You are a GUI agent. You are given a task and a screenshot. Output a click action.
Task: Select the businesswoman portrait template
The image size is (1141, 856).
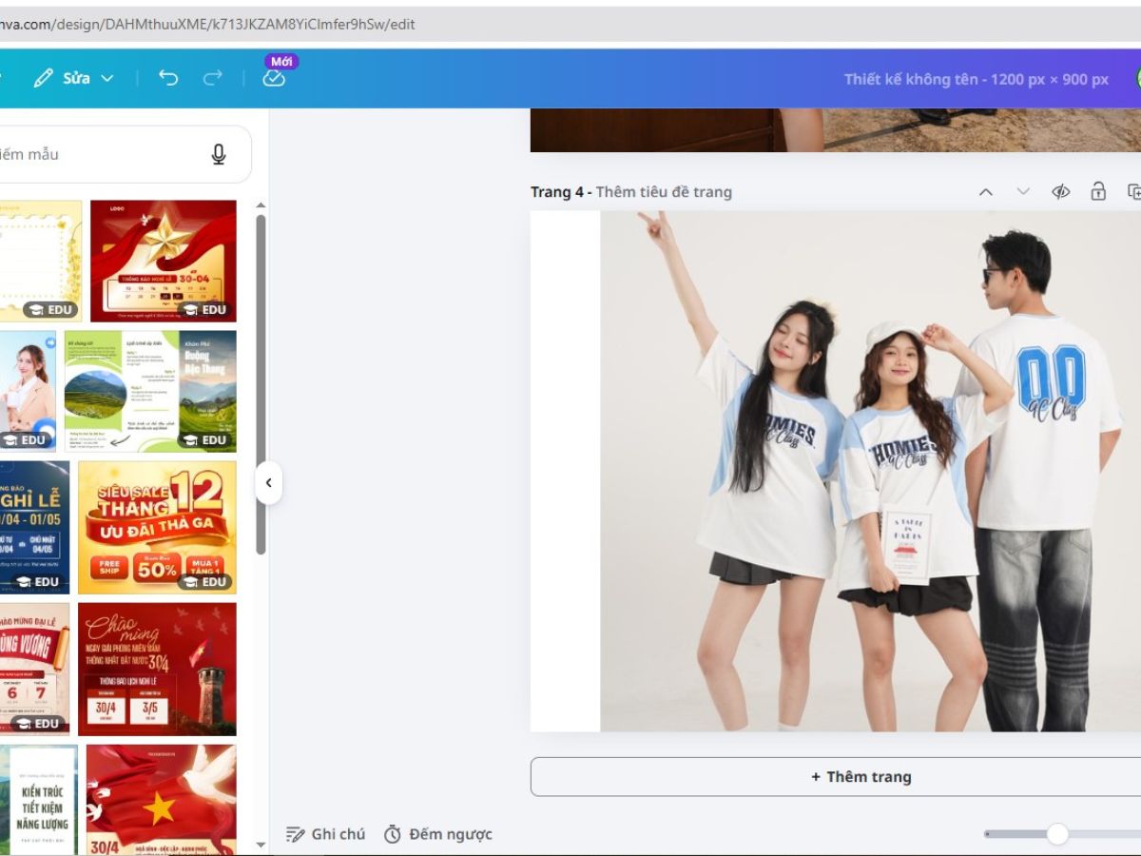[28, 391]
